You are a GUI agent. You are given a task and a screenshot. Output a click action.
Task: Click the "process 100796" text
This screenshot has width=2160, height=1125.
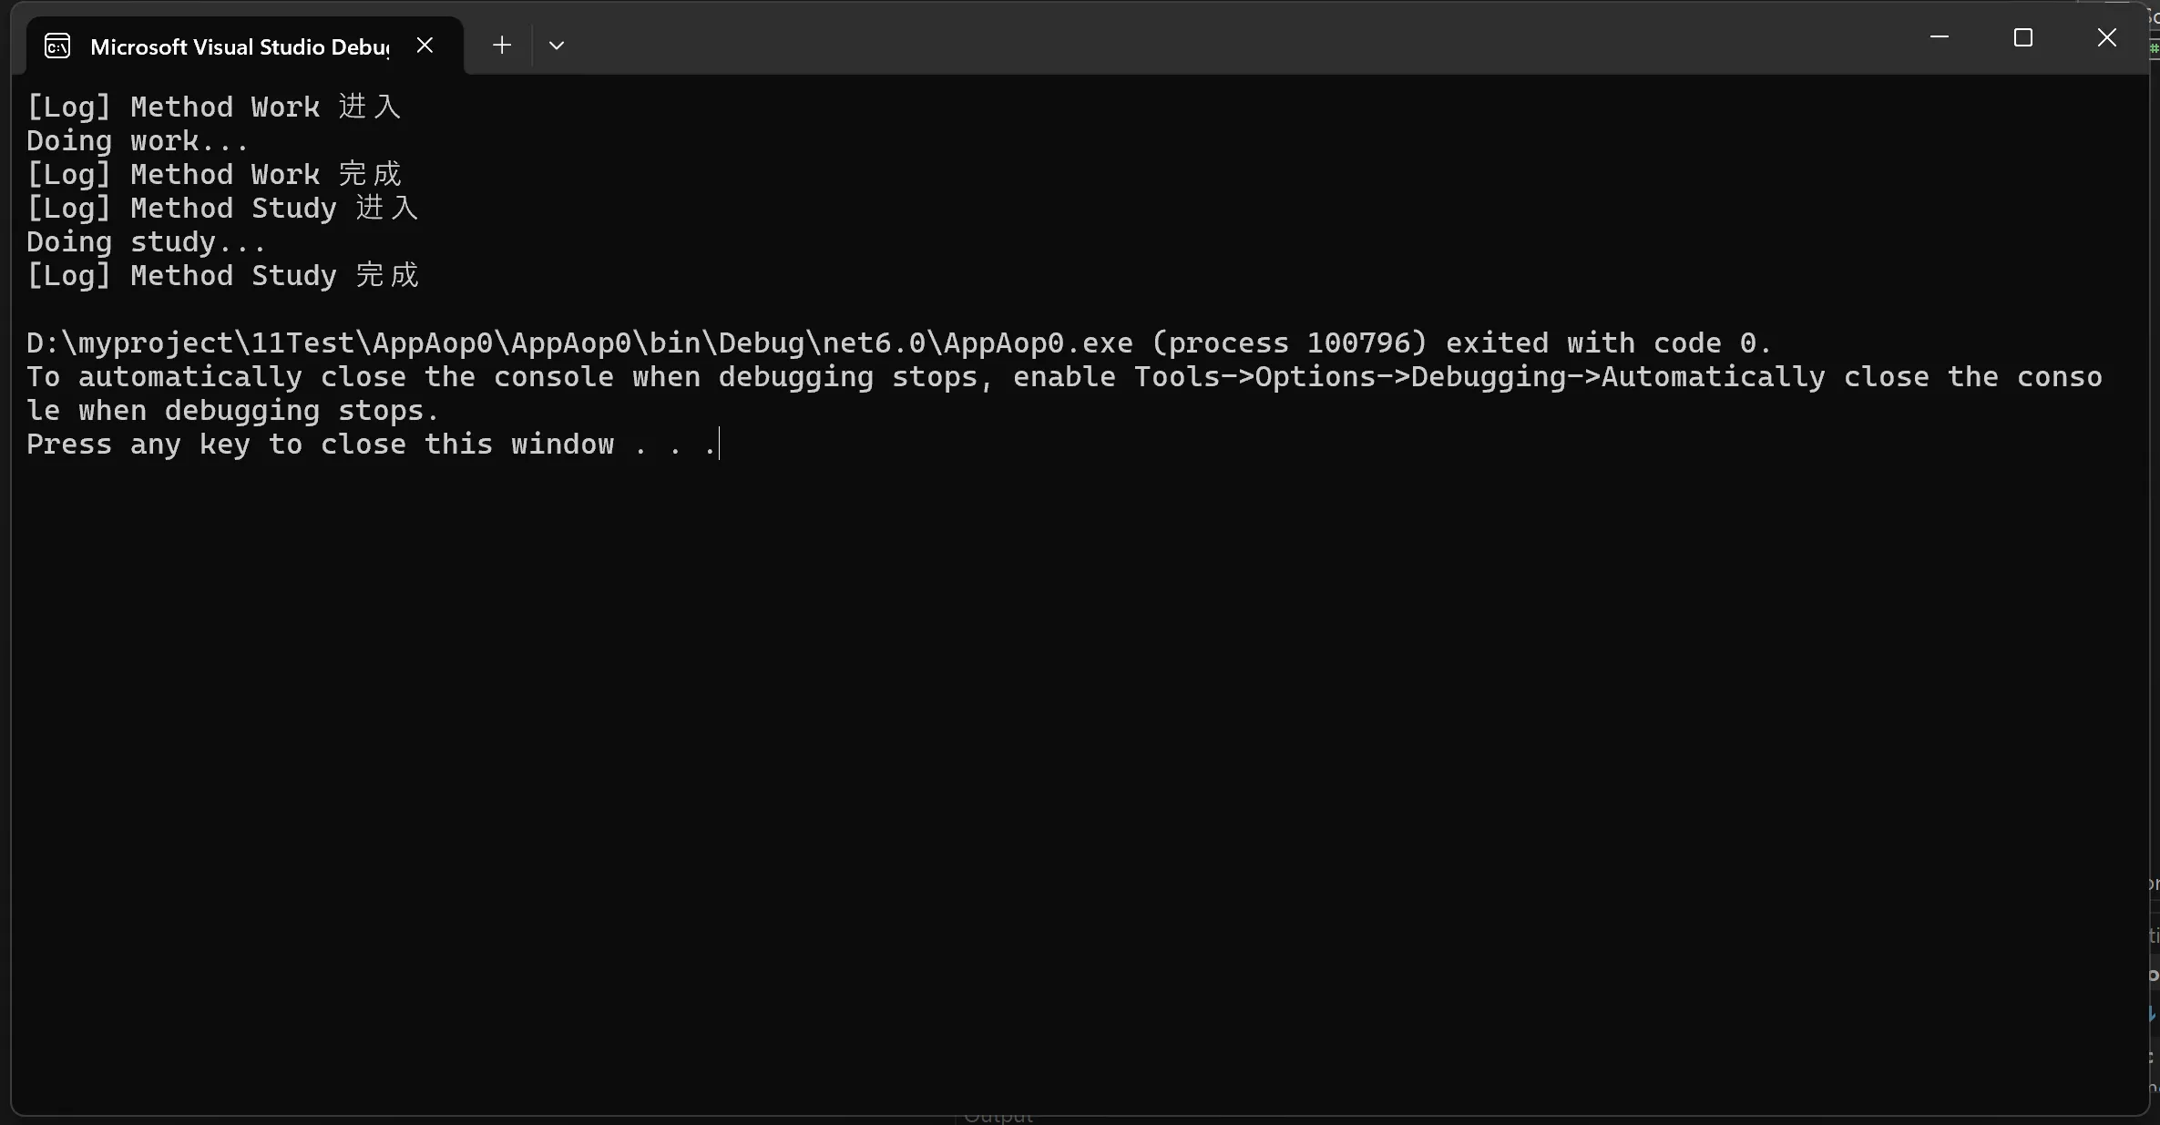(1290, 343)
